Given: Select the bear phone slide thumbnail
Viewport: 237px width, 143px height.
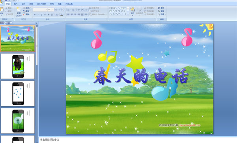Looking at the screenshot, I should [18, 66].
